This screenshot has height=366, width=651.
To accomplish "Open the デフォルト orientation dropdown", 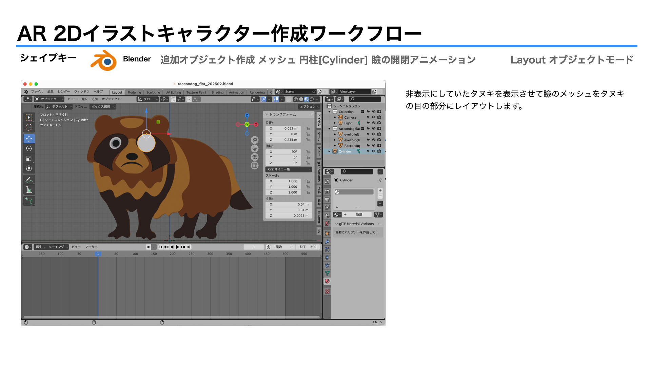I will coord(59,107).
